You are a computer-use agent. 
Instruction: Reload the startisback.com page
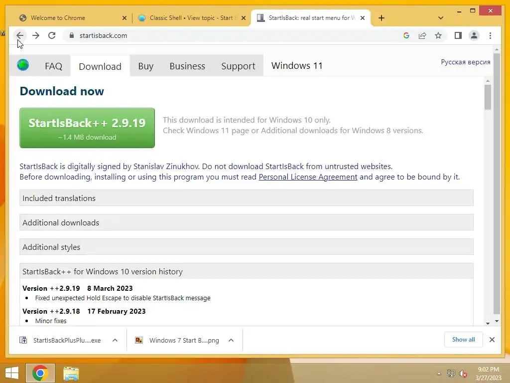coord(52,35)
